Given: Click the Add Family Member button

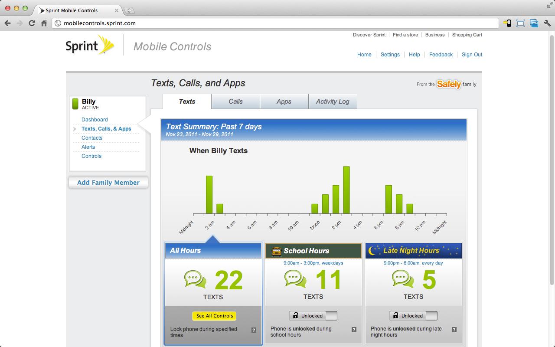Looking at the screenshot, I should click(108, 183).
